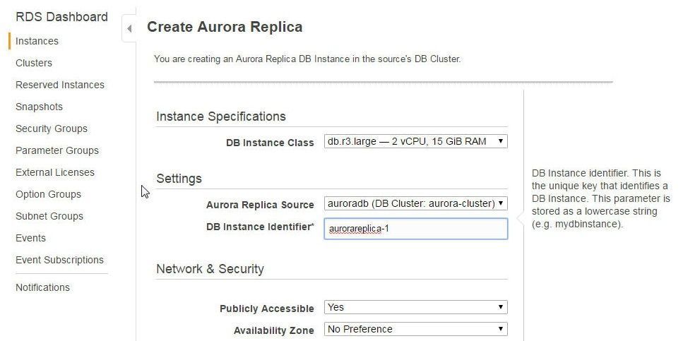Open Event Subscriptions page

[x=59, y=260]
